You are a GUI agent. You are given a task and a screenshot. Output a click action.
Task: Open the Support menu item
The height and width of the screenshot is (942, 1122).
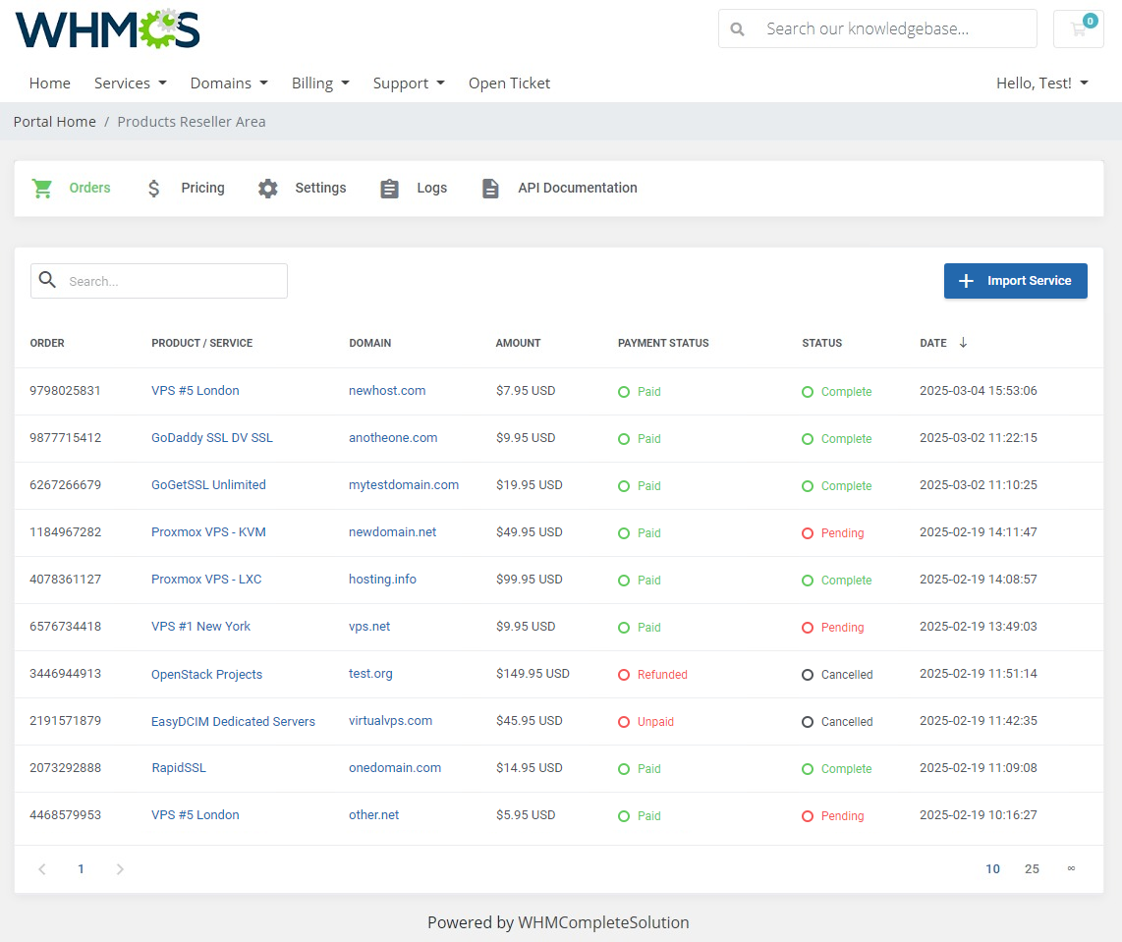(x=408, y=83)
